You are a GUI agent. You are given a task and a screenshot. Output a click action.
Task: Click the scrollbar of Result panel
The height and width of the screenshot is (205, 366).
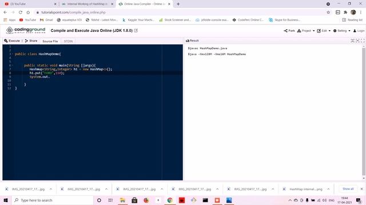coord(364,112)
